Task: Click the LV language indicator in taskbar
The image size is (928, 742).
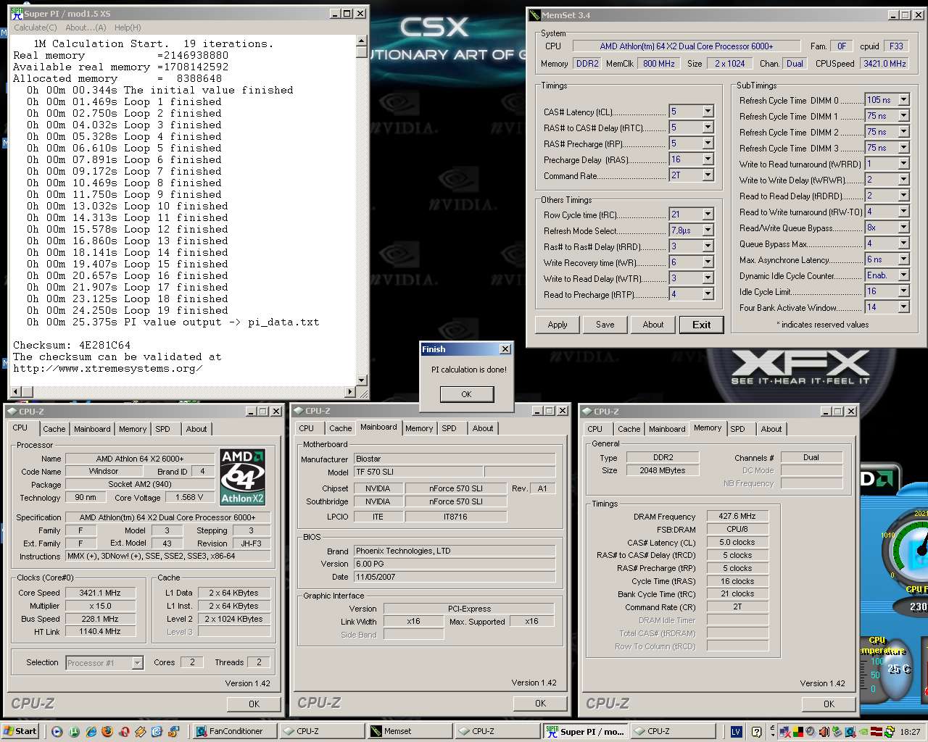Action: click(737, 732)
